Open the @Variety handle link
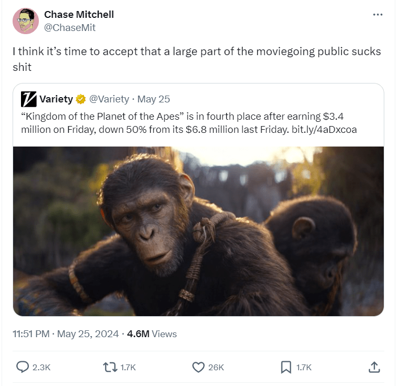The image size is (399, 386). (109, 99)
